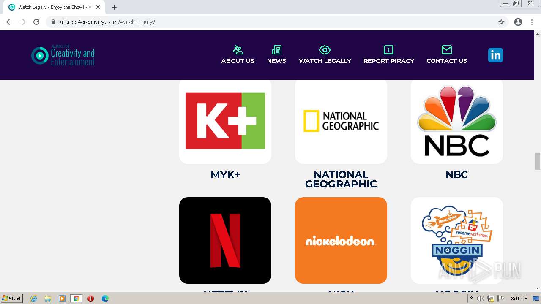541x304 pixels.
Task: Click the Netflix logo tile
Action: [x=225, y=240]
